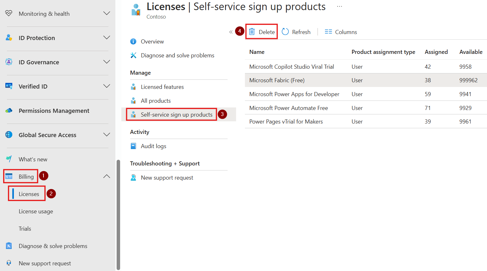Collapse the Billing section chevron
Screen dimensions: 487x271
click(x=107, y=176)
